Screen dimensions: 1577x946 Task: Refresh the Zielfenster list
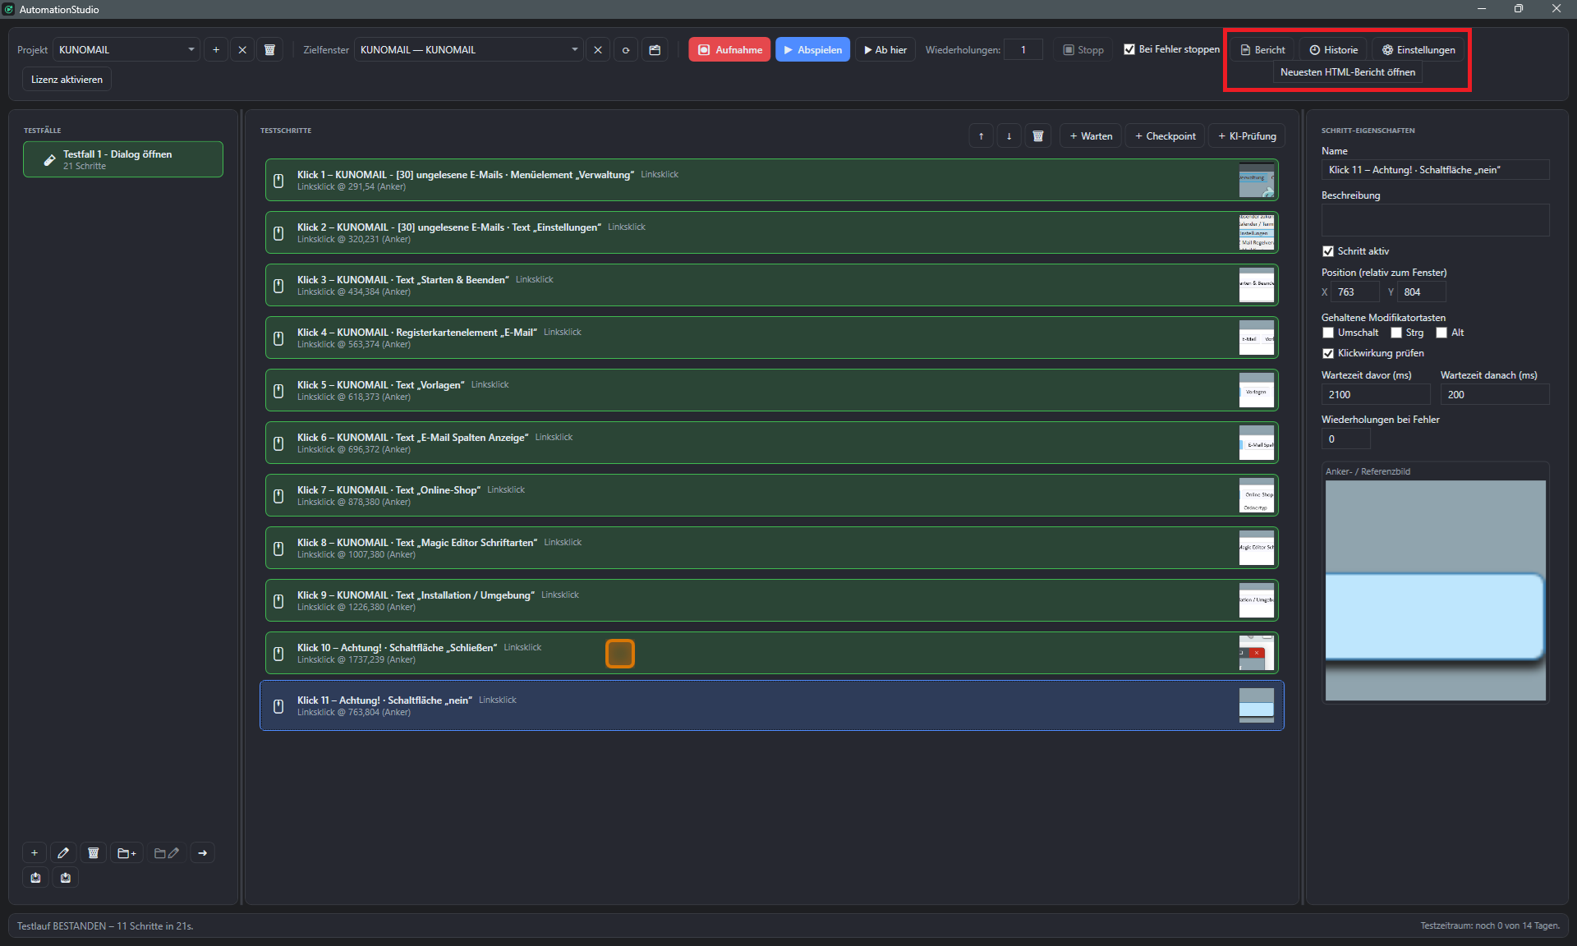coord(626,50)
